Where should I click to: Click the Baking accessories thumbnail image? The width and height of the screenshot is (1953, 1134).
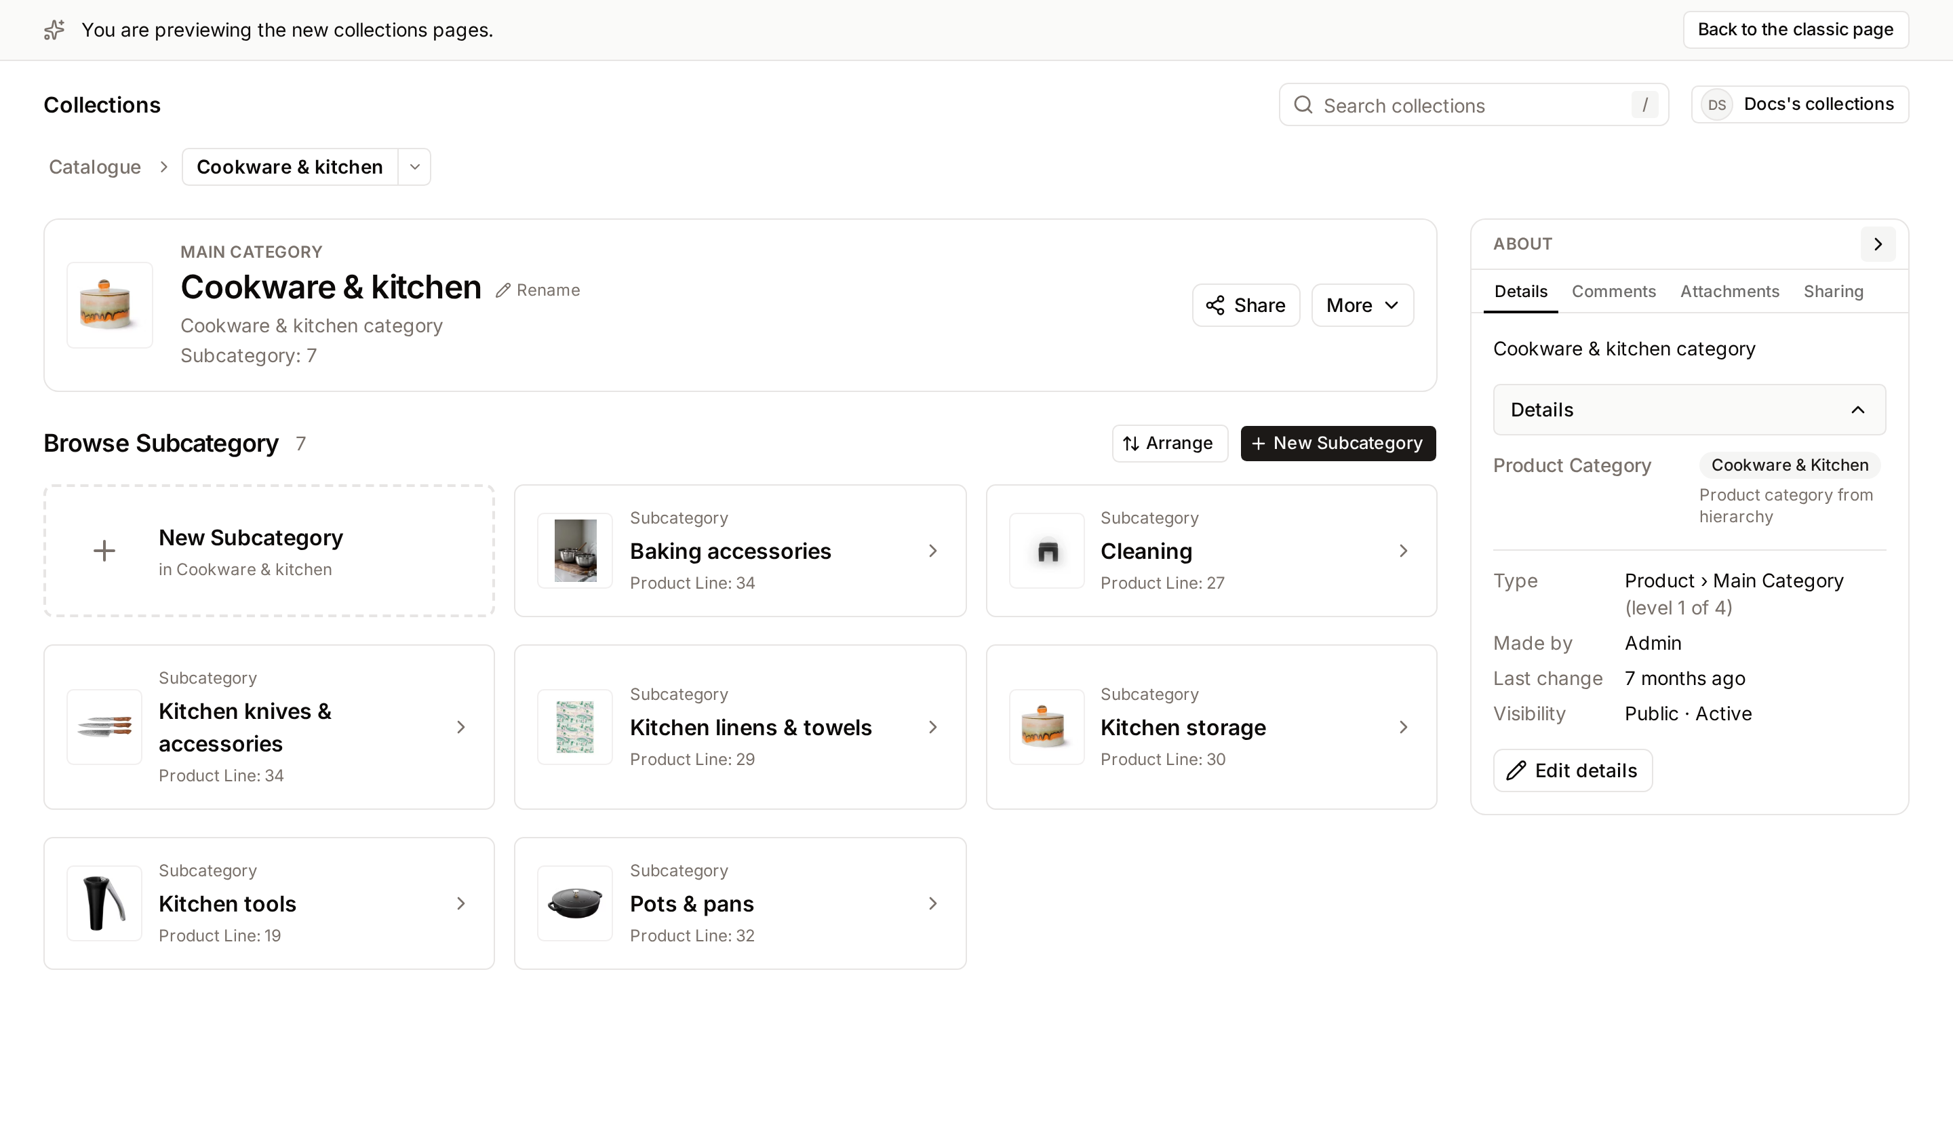tap(575, 551)
